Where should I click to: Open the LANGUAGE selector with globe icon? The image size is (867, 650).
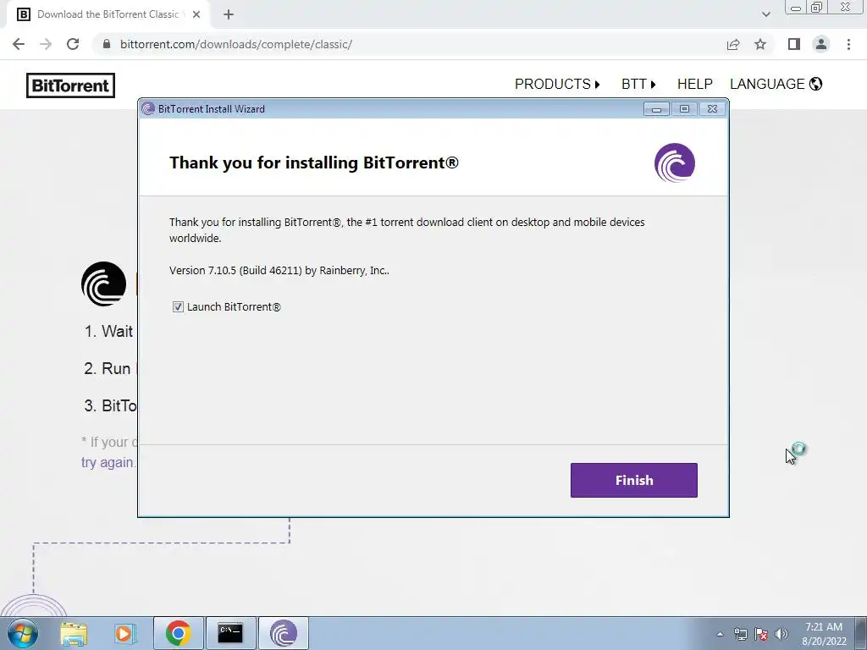click(776, 84)
